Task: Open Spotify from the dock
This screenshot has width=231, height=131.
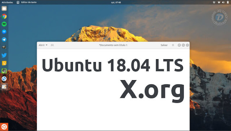Action: coord(4,24)
